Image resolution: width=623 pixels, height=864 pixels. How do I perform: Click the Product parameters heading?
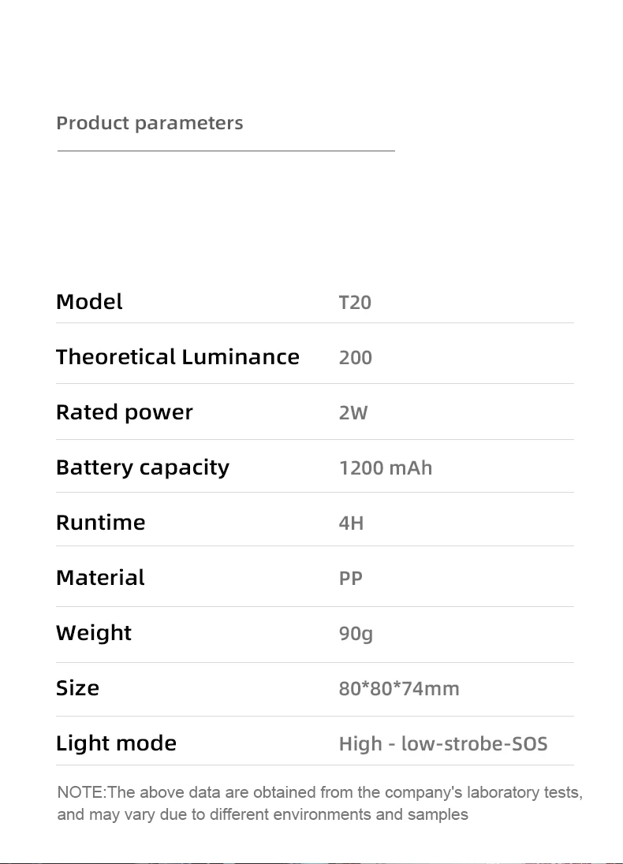pyautogui.click(x=149, y=123)
